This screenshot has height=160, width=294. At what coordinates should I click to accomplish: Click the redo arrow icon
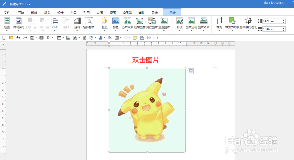(25, 38)
